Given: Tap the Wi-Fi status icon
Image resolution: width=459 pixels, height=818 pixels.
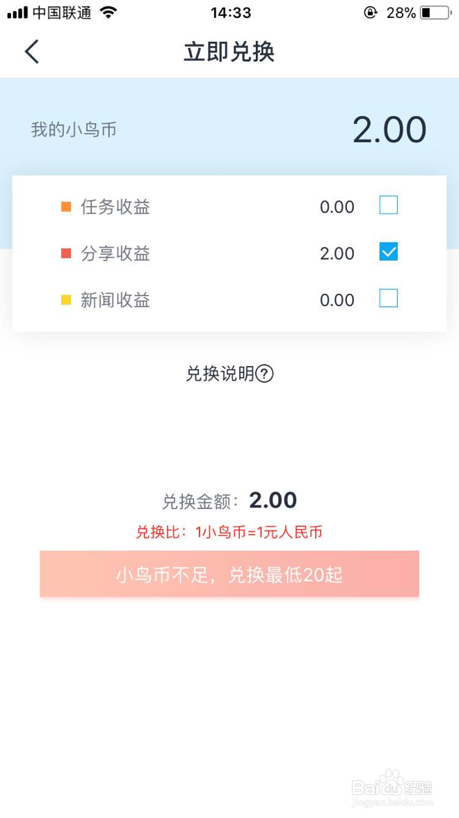Looking at the screenshot, I should [108, 13].
